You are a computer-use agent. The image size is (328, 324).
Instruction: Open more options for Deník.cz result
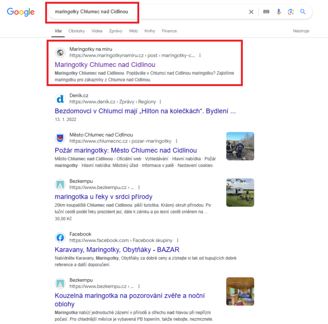tap(160, 102)
